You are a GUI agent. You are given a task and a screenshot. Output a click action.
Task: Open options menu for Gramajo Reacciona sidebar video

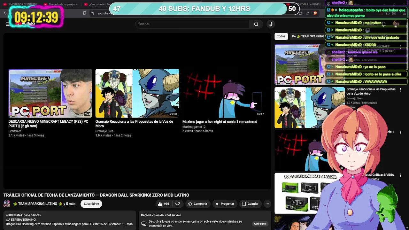click(401, 90)
